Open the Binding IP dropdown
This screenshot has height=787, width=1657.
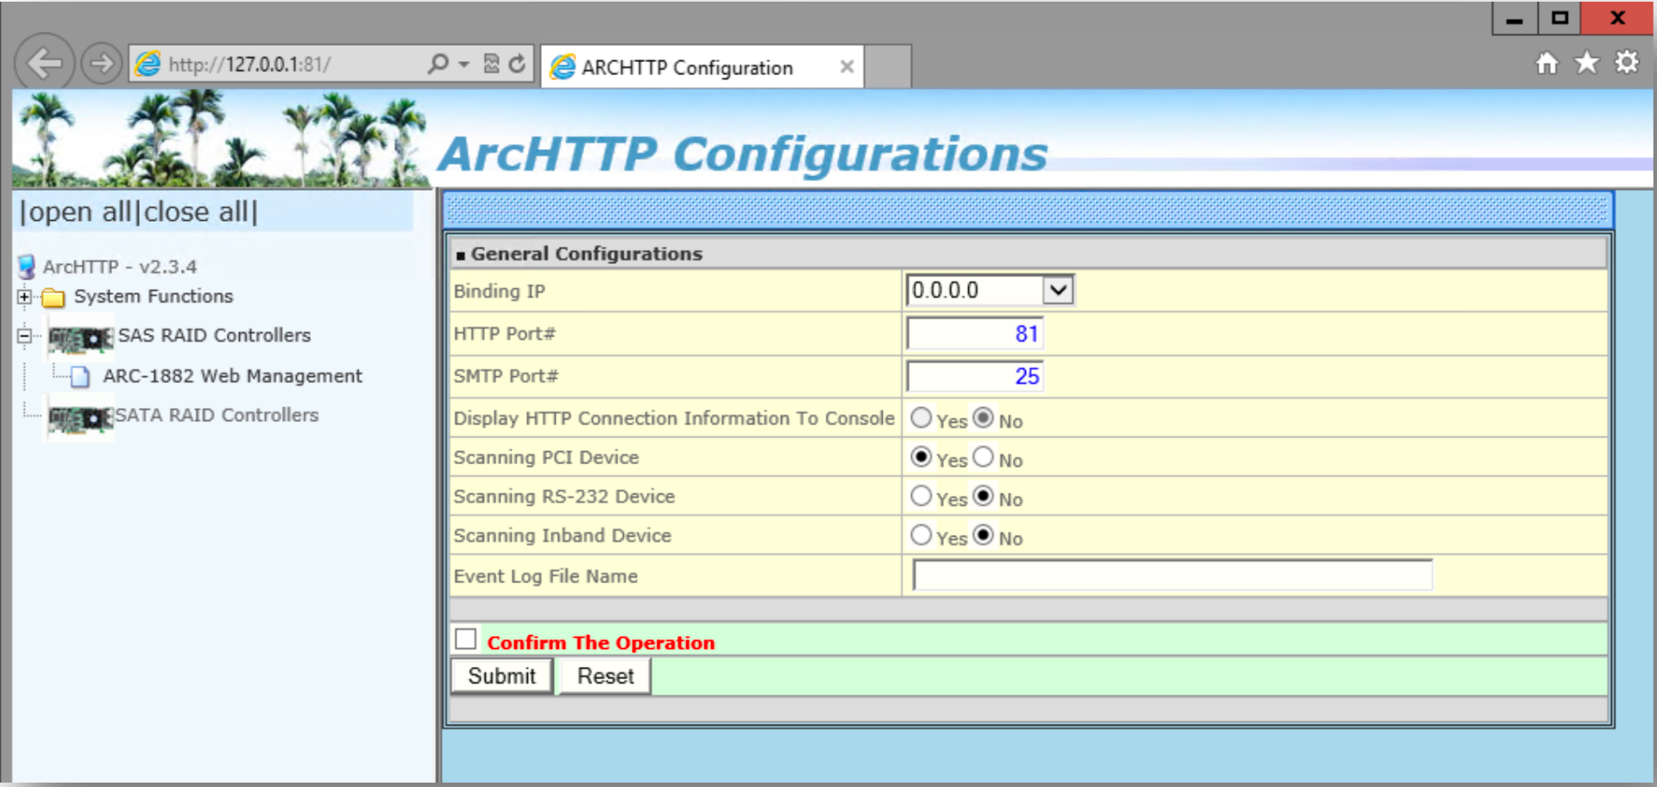coord(1057,291)
